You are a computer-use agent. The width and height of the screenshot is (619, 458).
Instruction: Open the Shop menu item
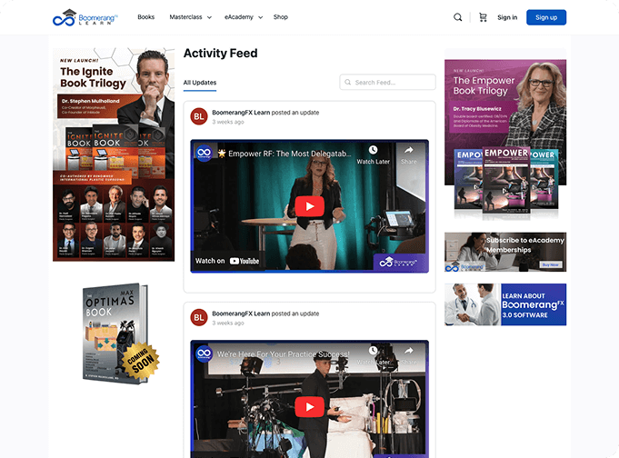pyautogui.click(x=281, y=17)
